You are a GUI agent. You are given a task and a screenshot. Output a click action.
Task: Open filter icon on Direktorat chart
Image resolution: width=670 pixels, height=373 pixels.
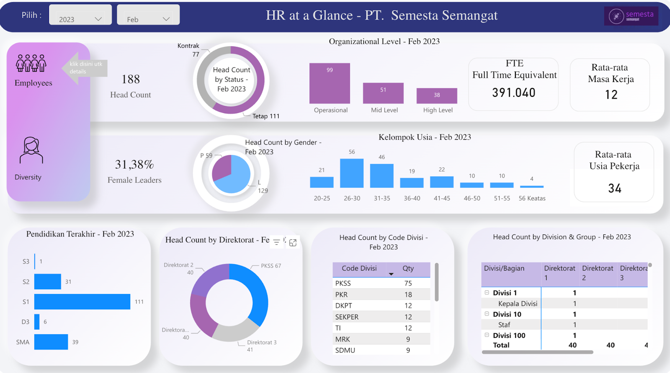(x=277, y=242)
